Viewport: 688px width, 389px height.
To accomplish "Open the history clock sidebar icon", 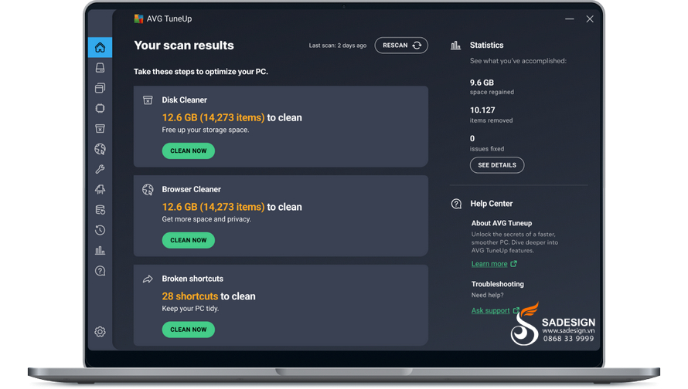I will pyautogui.click(x=100, y=230).
